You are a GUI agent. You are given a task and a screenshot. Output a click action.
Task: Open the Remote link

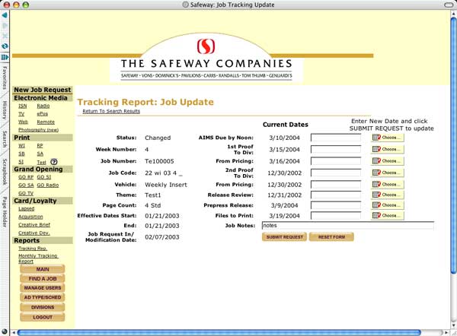[46, 122]
